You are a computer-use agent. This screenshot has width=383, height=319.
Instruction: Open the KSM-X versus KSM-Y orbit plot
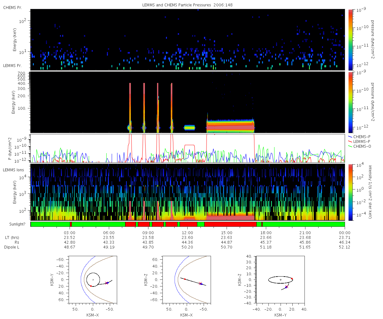93,279
